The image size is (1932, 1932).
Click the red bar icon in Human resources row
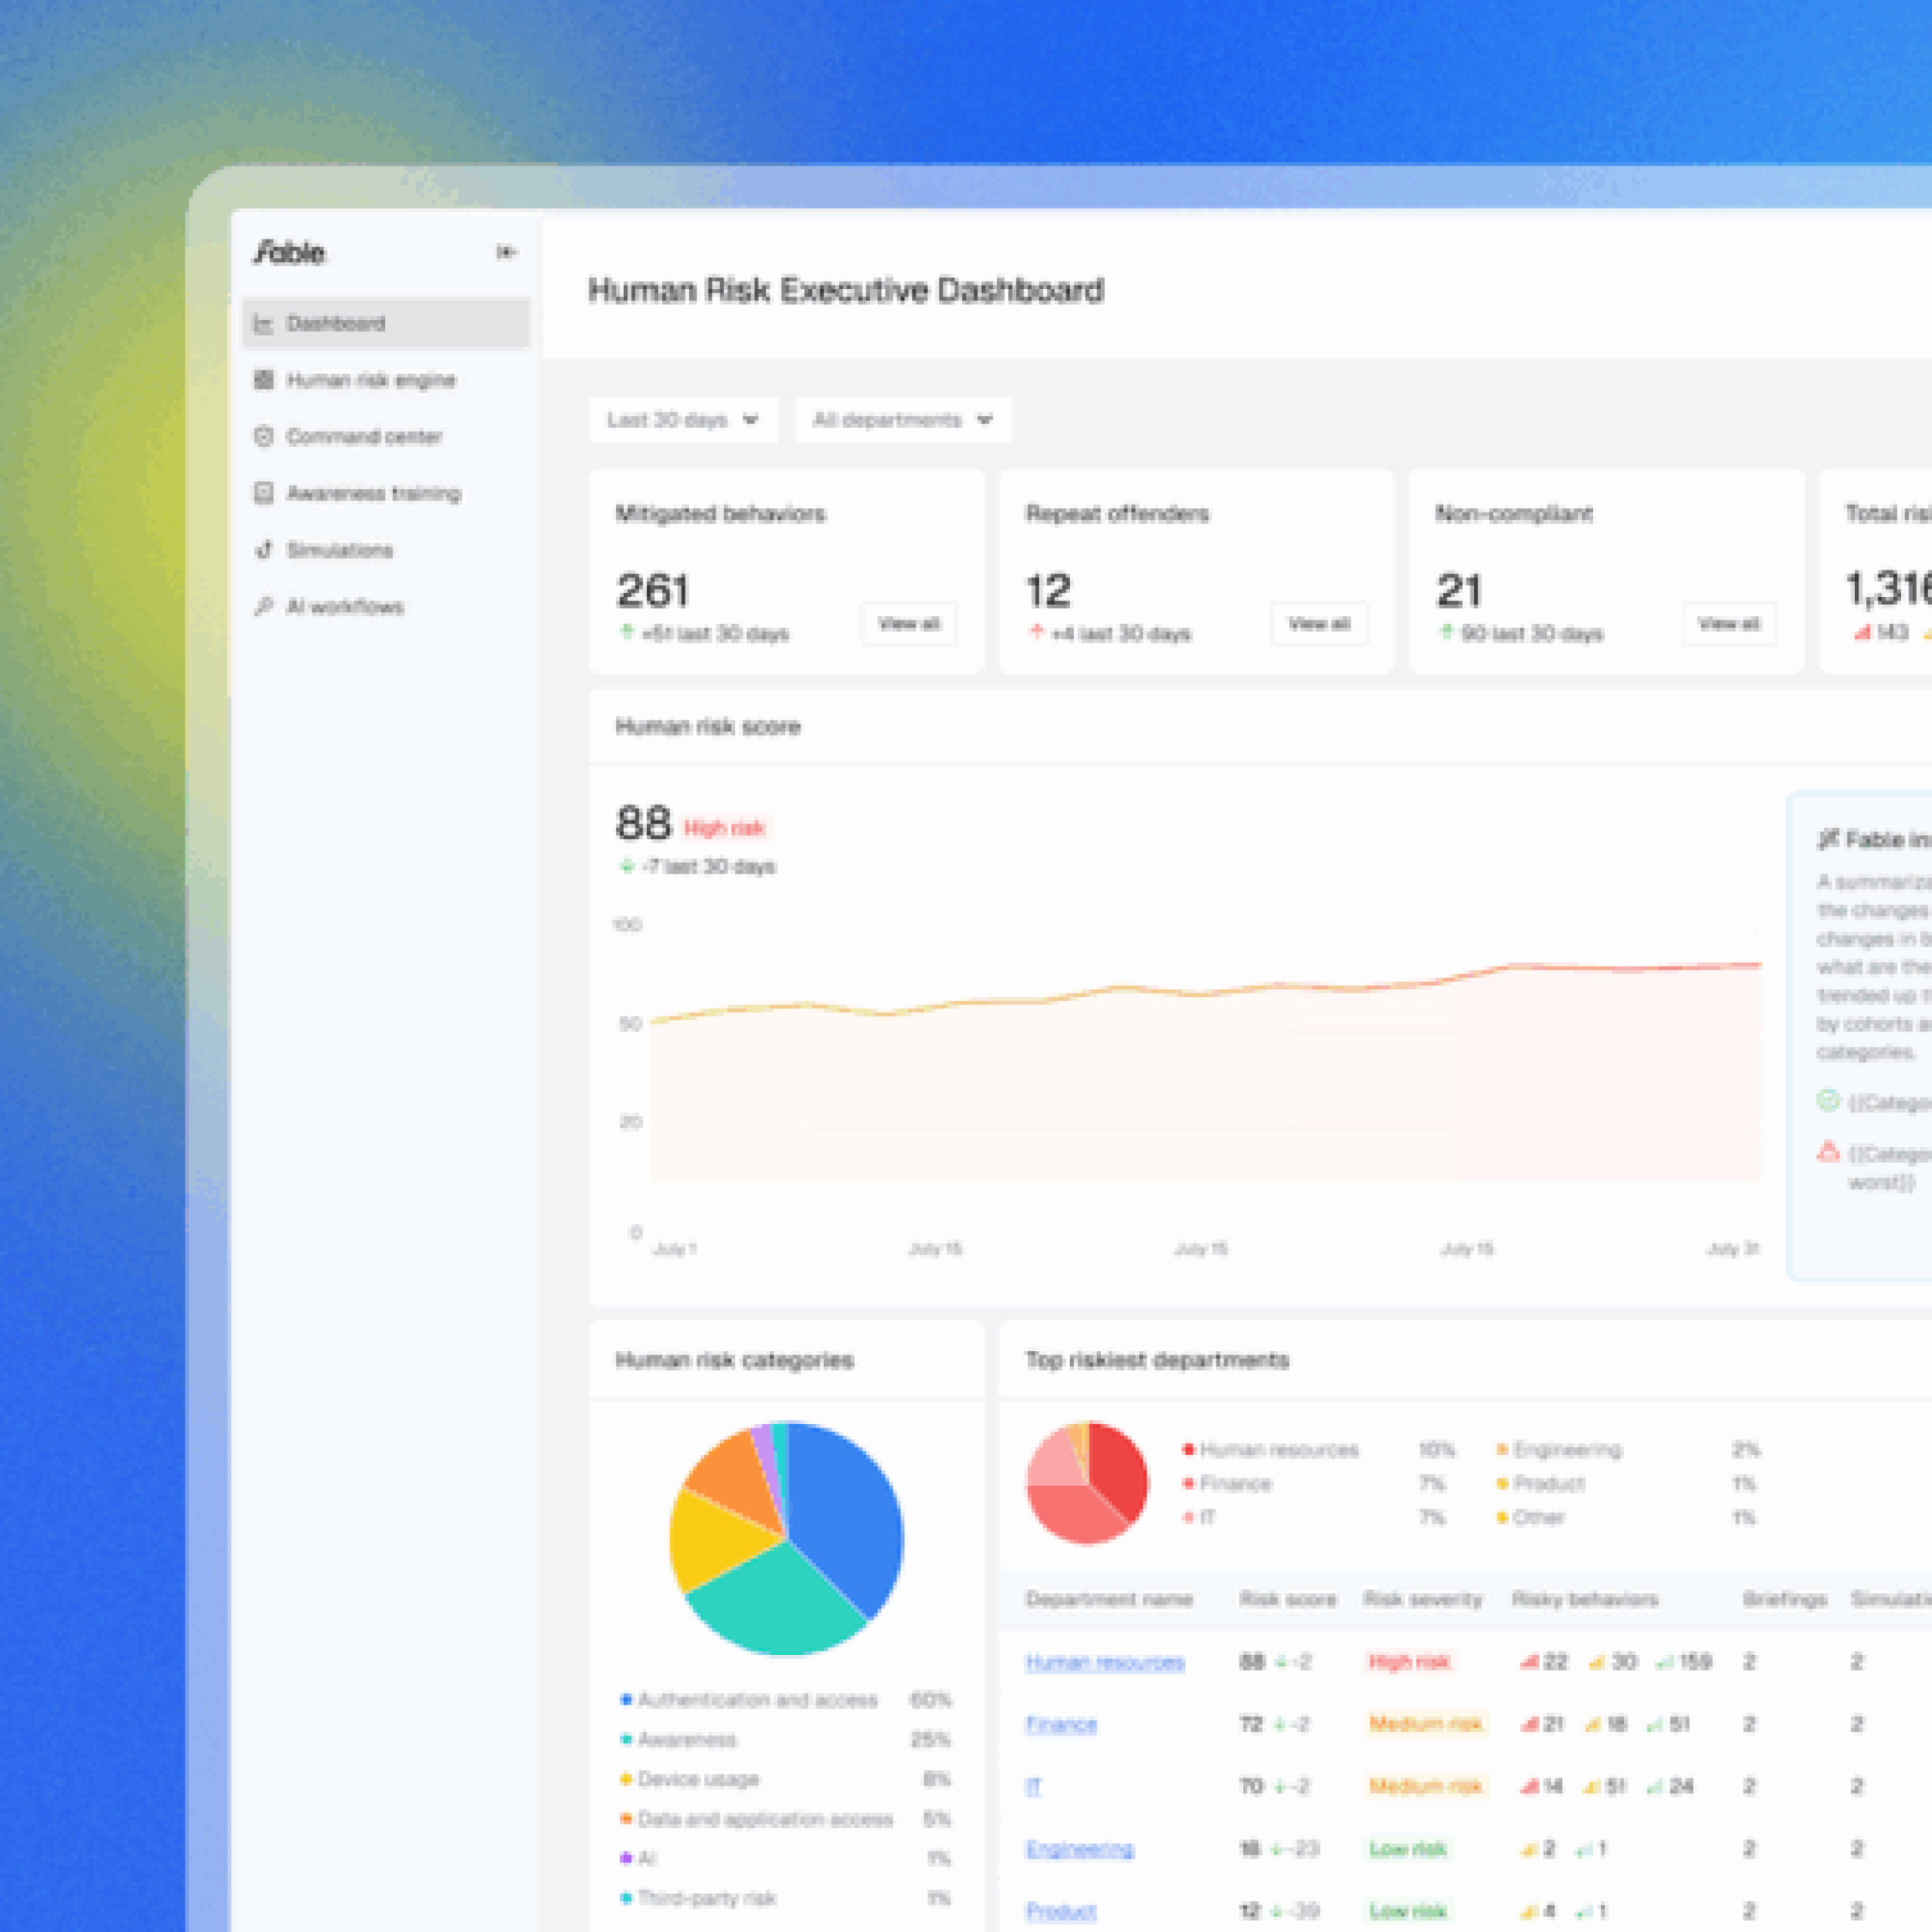[x=1529, y=1662]
